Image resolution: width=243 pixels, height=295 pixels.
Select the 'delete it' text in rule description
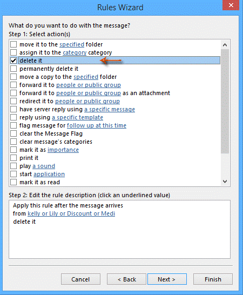click(24, 222)
